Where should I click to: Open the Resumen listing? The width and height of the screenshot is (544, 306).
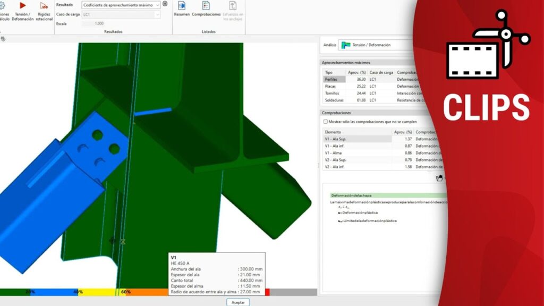tap(182, 6)
